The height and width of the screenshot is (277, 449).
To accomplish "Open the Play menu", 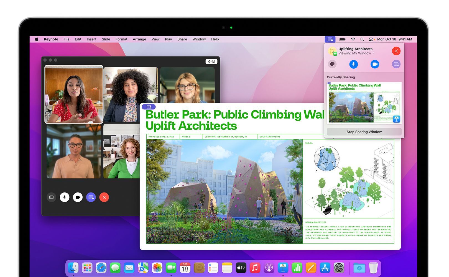I will click(x=169, y=39).
